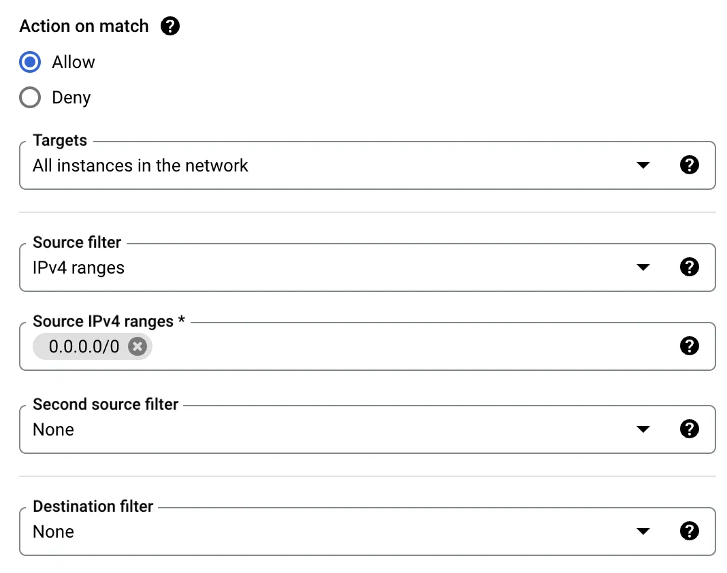Select the Allow radio button
This screenshot has width=727, height=573.
pos(29,62)
